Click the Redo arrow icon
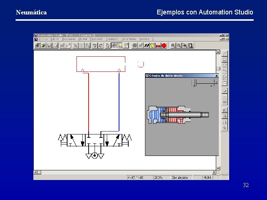The width and height of the screenshot is (267, 200). (x=100, y=46)
